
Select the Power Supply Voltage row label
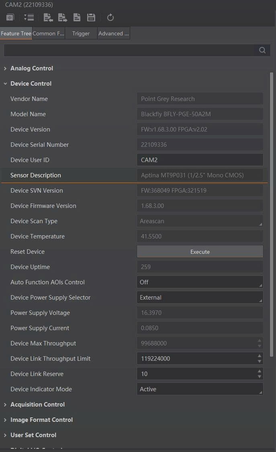click(x=40, y=313)
